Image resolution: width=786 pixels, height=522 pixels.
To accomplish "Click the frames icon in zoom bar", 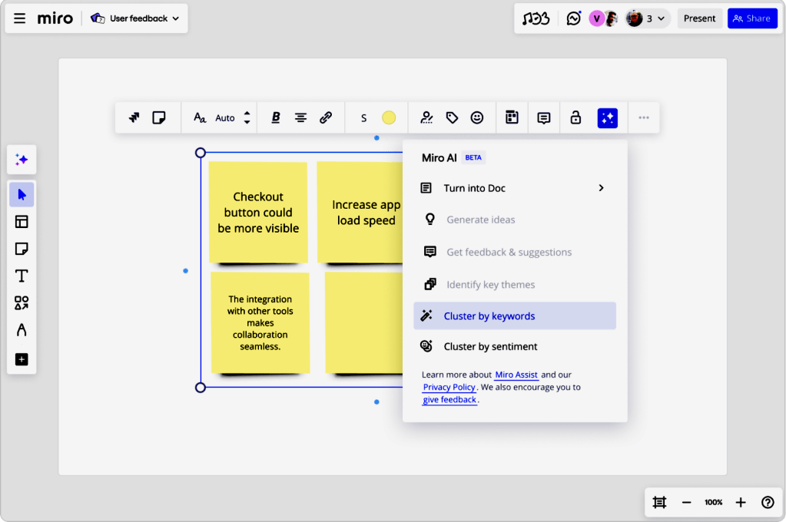I will (x=659, y=502).
